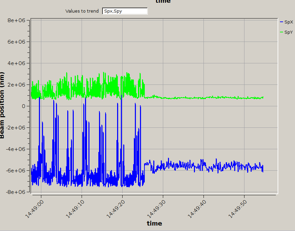
Task: Select the SpX legend entry
Action: (289, 22)
